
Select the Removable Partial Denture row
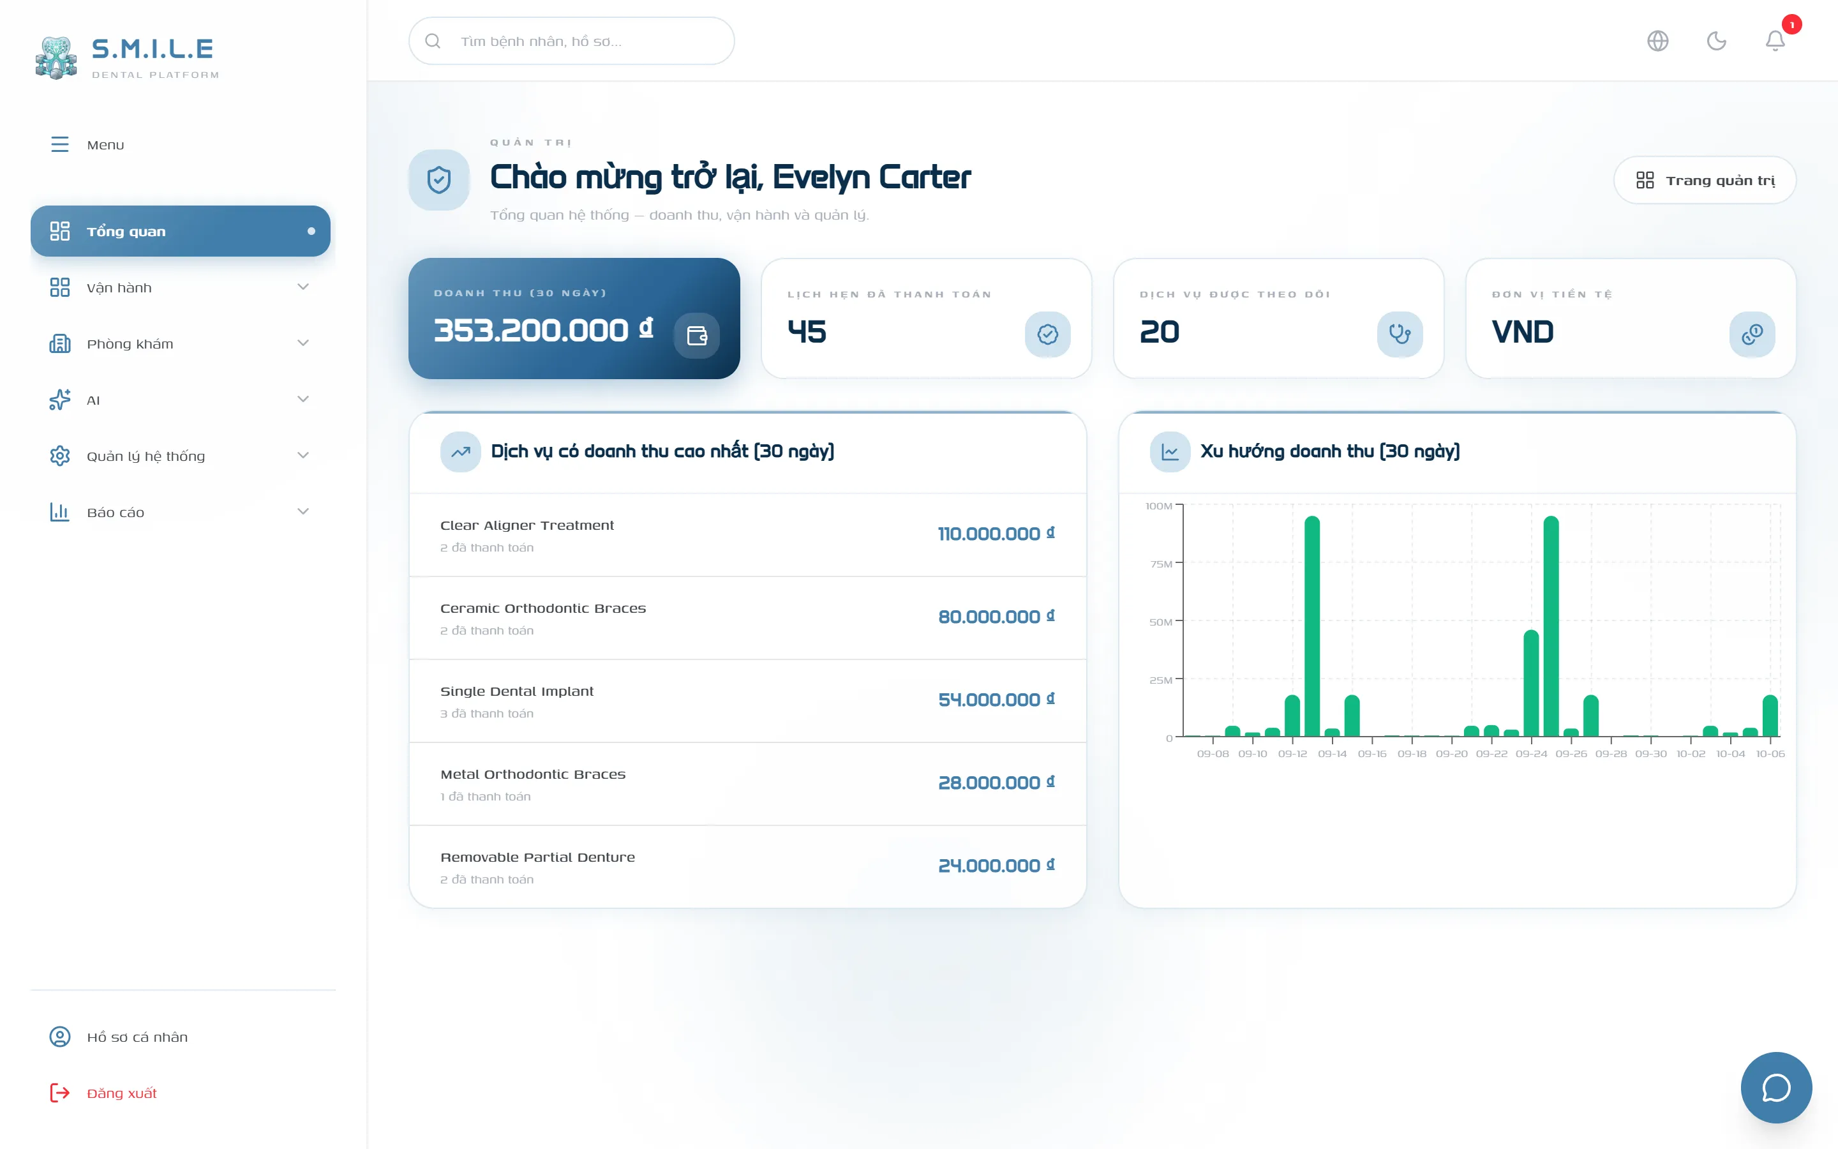click(747, 867)
